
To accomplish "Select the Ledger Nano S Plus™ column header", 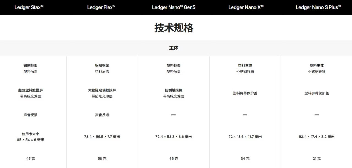I will point(318,7).
